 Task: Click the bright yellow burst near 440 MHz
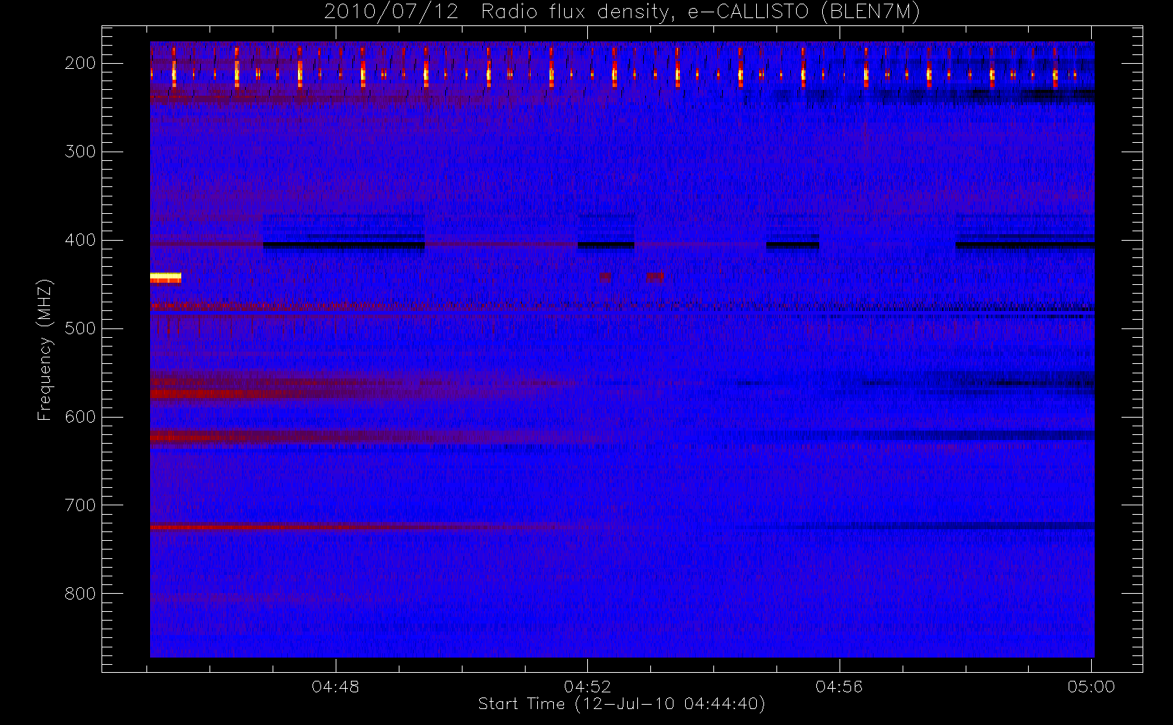(x=165, y=277)
